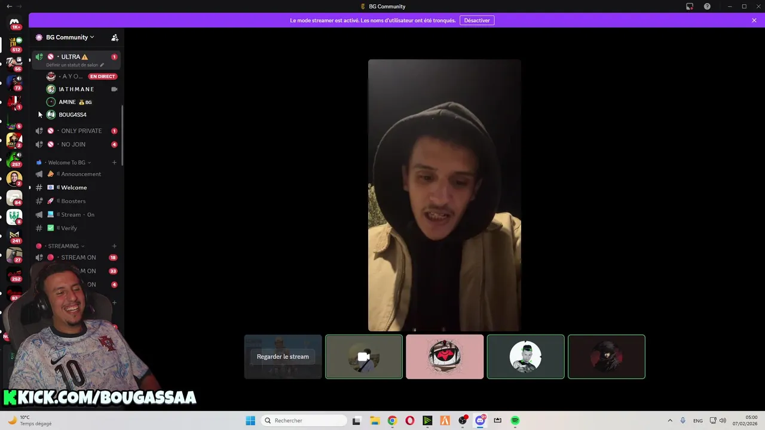This screenshot has height=430, width=765.
Task: Open the direct messages home icon
Action: coord(14,22)
